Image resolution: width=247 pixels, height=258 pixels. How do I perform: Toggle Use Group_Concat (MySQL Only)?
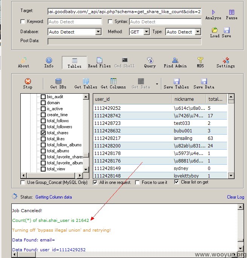[x=23, y=182]
